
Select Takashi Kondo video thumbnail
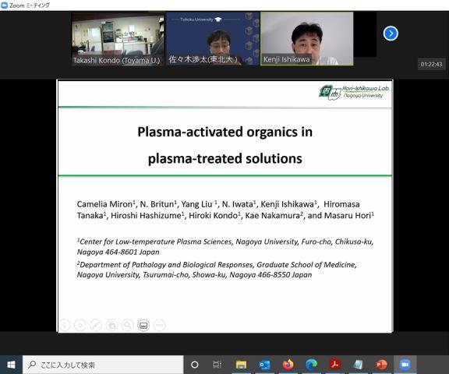click(118, 39)
